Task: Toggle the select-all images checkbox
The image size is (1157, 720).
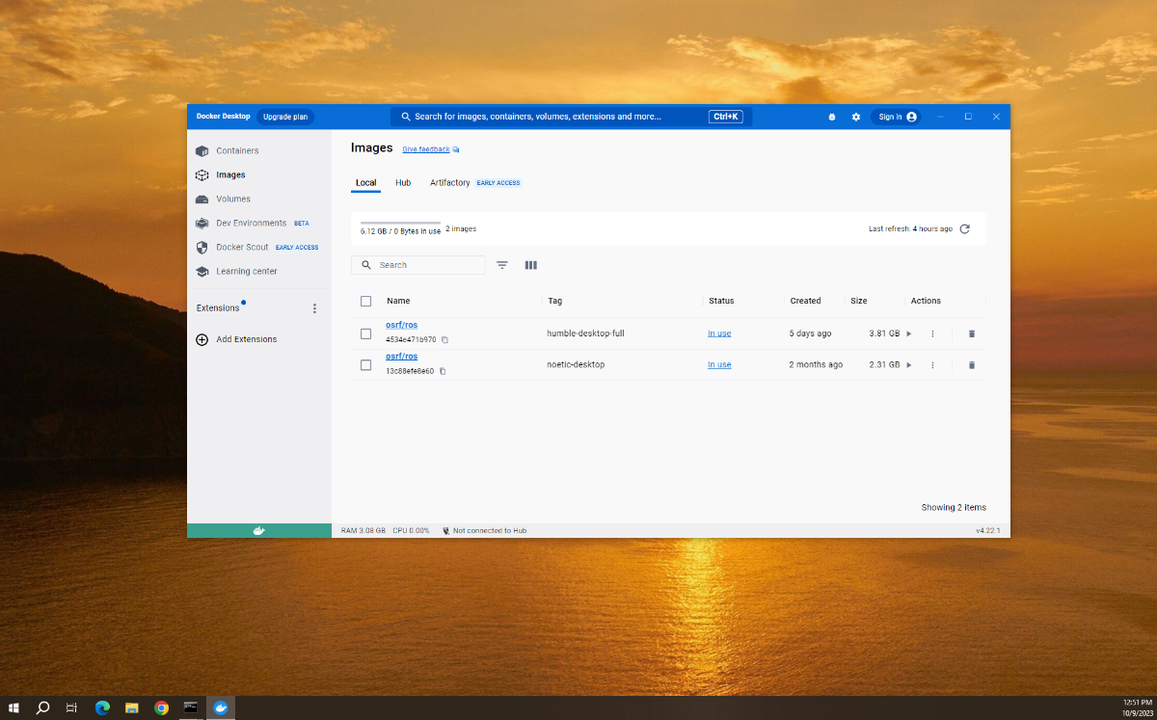Action: point(365,301)
